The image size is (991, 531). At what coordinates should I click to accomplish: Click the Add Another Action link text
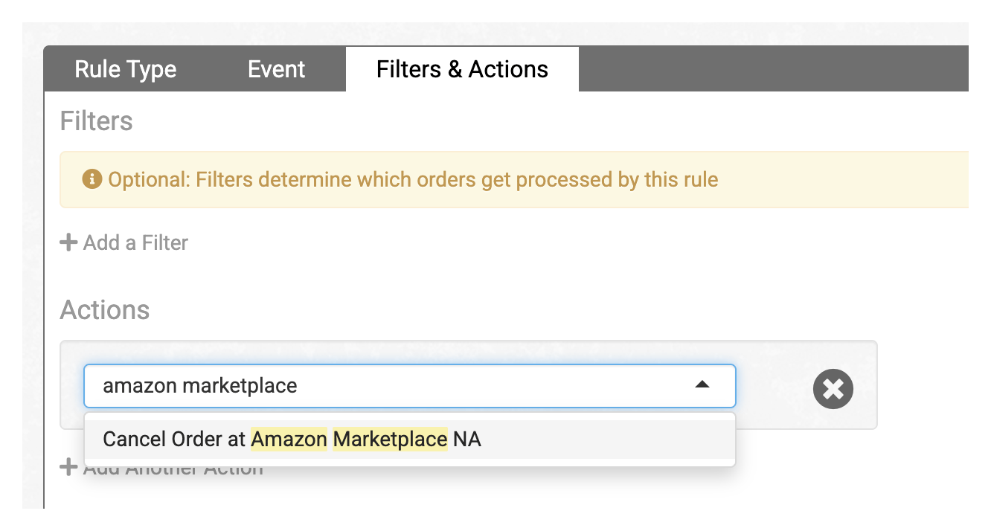[x=173, y=470]
